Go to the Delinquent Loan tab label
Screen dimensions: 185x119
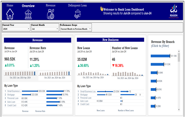[78, 5]
